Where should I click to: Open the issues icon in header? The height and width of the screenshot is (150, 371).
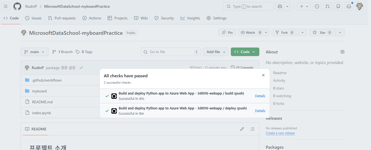pos(317,6)
